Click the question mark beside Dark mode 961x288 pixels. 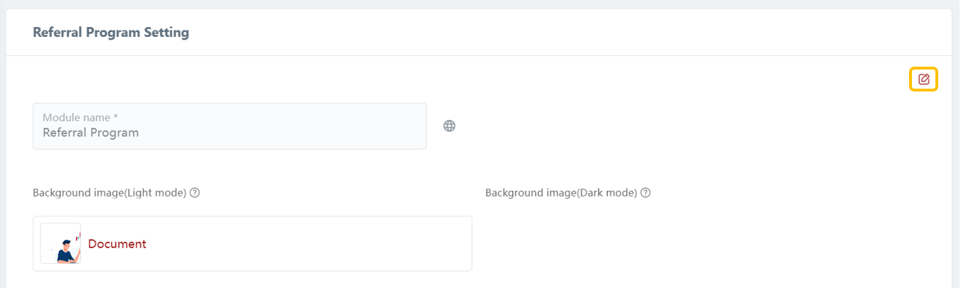[646, 193]
